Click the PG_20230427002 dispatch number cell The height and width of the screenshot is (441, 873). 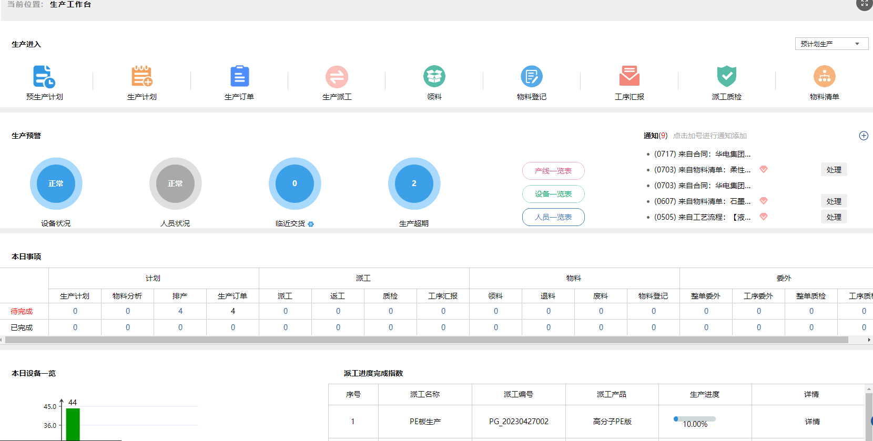pos(519,422)
